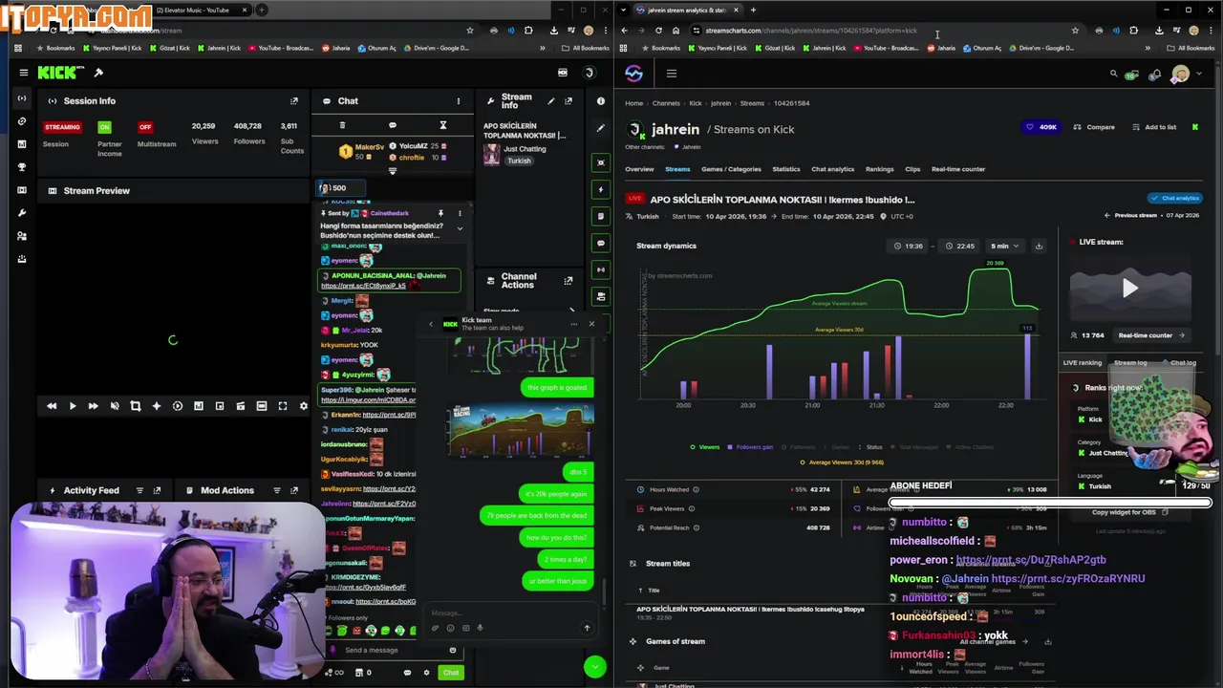Select crop tool in preview controls
The height and width of the screenshot is (688, 1223).
coord(136,406)
